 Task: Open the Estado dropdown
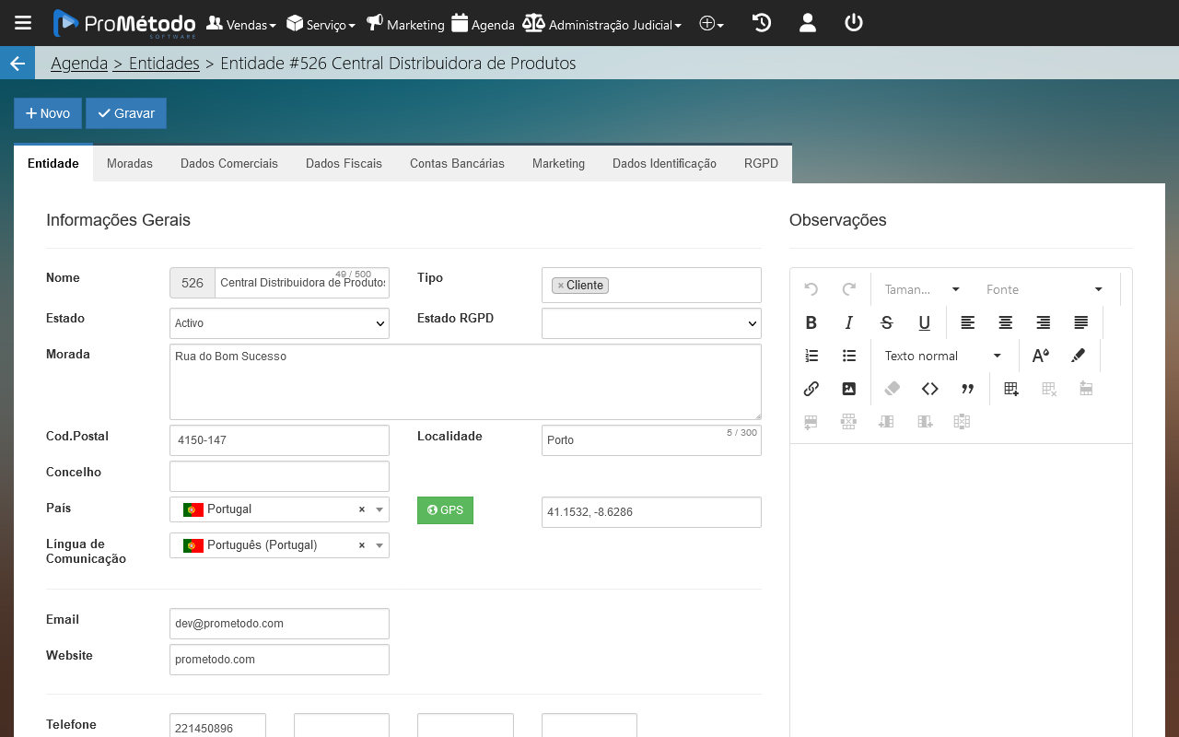[279, 323]
